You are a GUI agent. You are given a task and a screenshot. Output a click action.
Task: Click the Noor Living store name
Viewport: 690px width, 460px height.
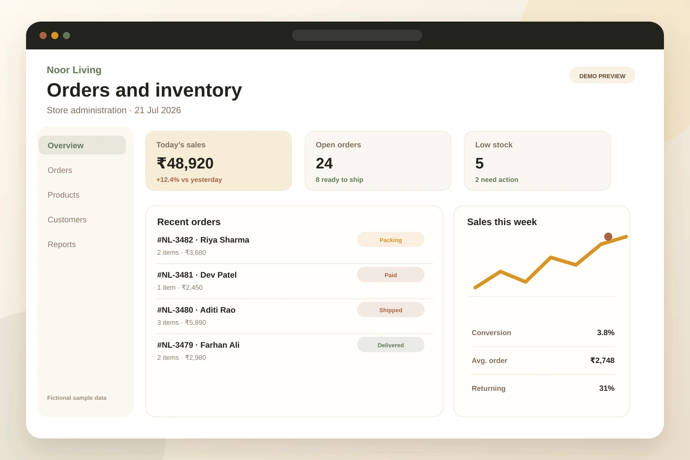tap(74, 70)
